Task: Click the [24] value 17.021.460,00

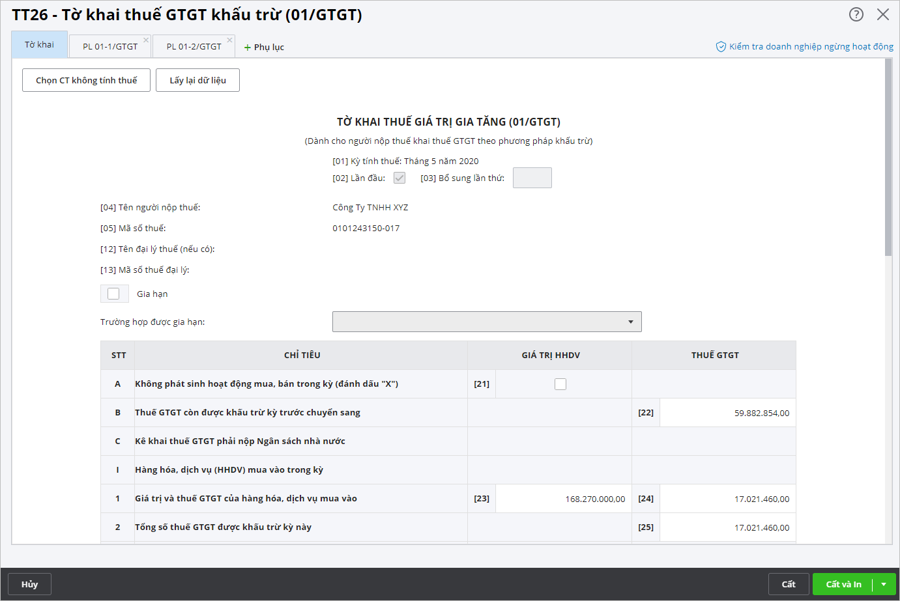Action: 728,499
